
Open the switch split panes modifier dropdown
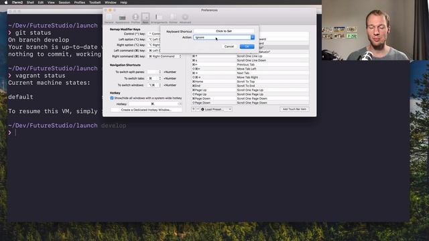pos(154,72)
